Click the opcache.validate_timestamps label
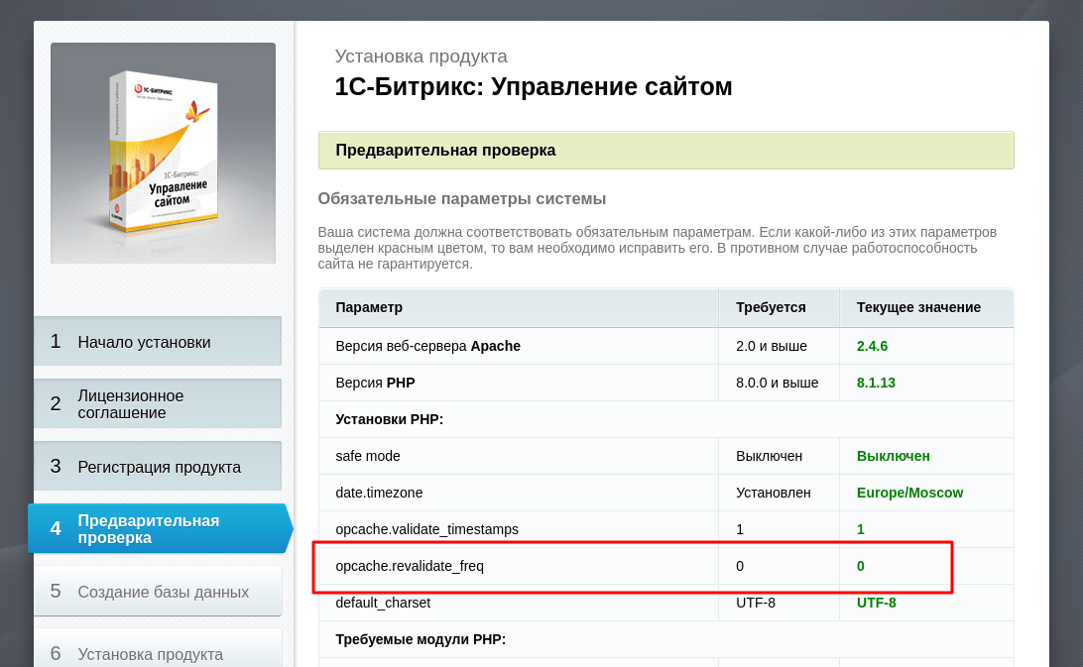Viewport: 1083px width, 667px height. pos(426,529)
